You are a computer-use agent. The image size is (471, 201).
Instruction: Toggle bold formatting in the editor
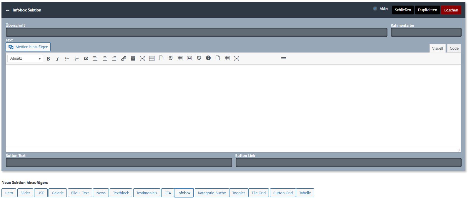[x=48, y=58]
